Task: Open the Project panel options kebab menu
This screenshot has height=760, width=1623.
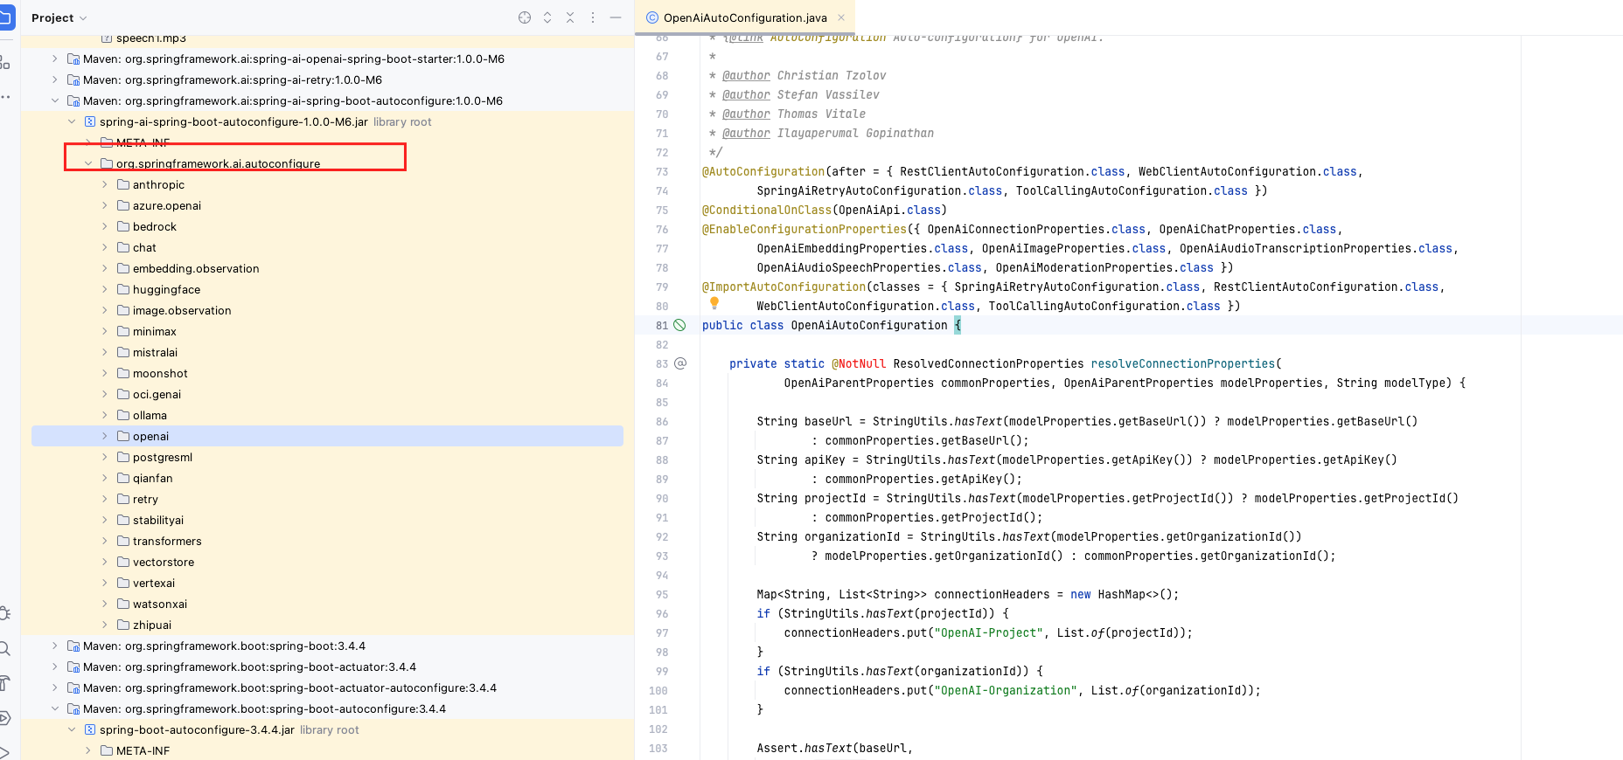Action: 593,17
